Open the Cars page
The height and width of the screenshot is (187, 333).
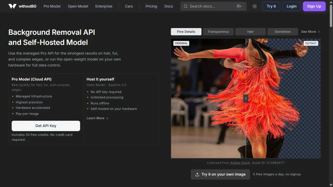pos(129,6)
